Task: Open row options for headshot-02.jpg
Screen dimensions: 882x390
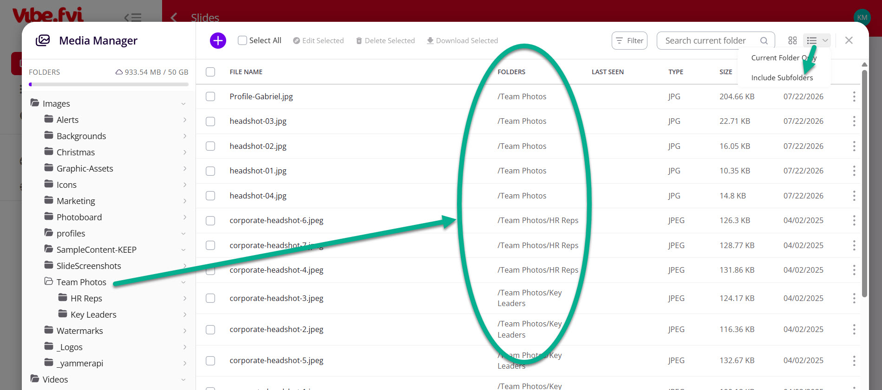Action: coord(854,146)
